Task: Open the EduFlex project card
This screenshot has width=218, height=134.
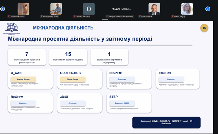Action: [178, 79]
